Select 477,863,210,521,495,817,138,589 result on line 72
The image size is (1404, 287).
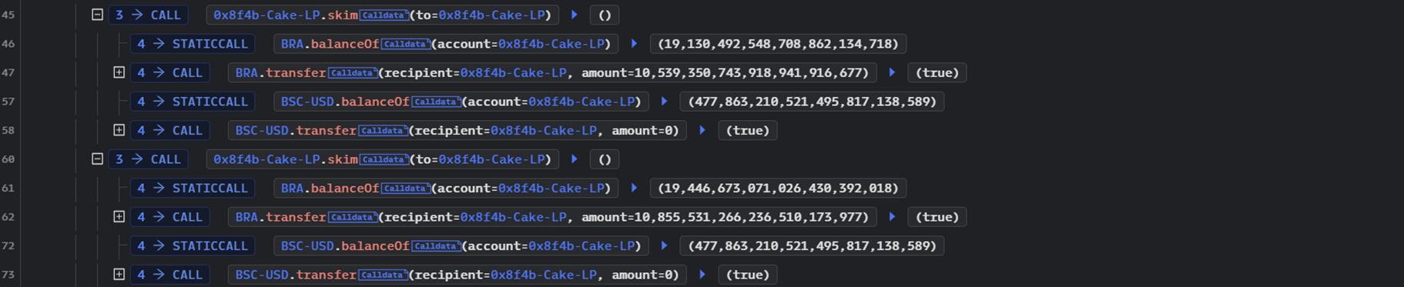tap(812, 245)
